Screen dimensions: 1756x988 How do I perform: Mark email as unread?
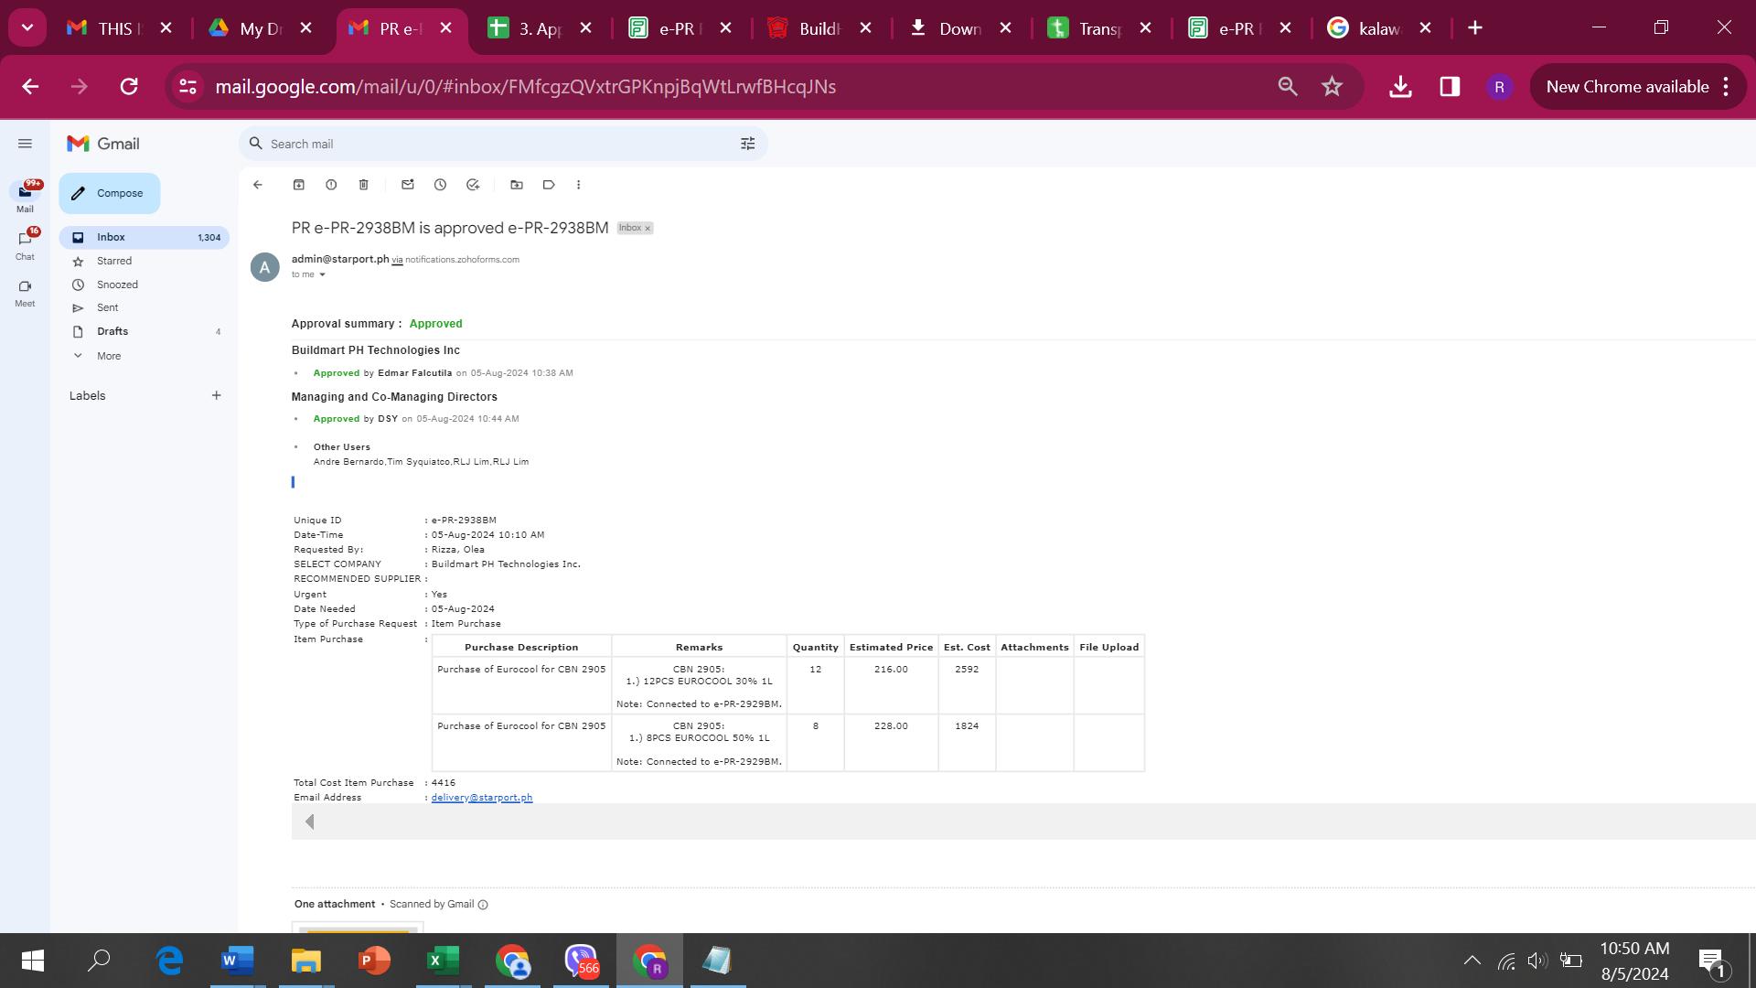[408, 185]
